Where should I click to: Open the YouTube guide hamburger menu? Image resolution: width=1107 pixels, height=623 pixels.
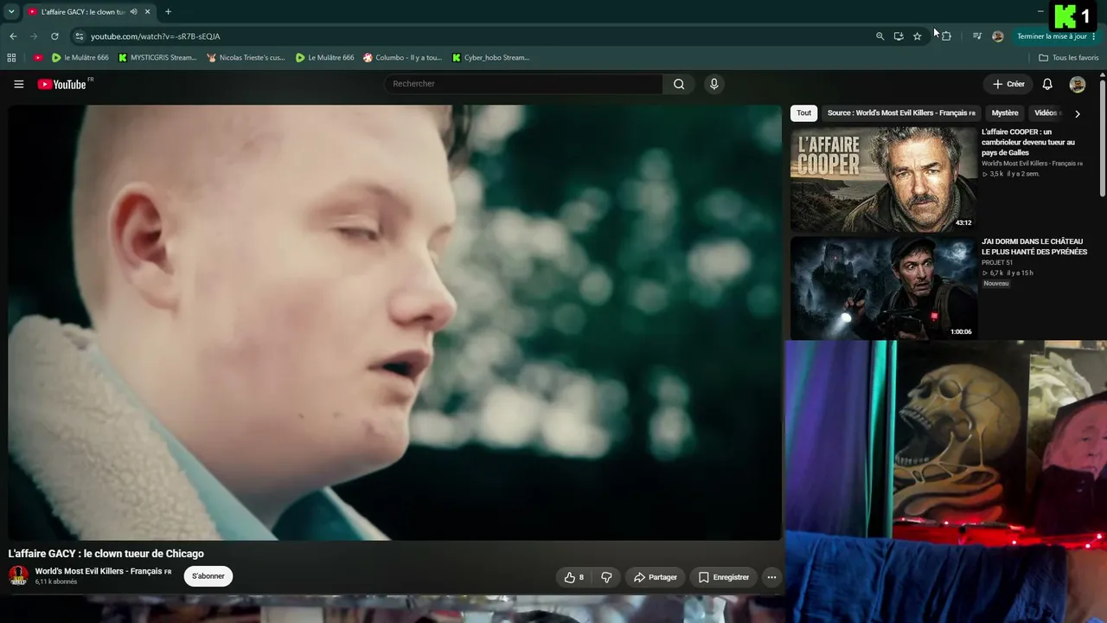[19, 84]
